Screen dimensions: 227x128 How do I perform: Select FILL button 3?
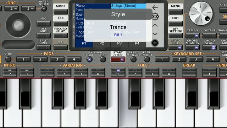click(x=152, y=73)
